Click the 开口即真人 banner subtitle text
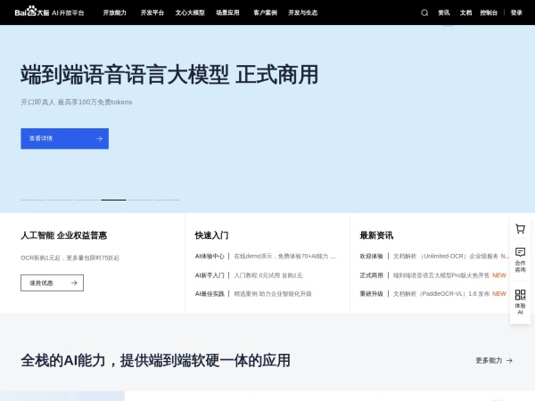The width and height of the screenshot is (535, 401). (77, 102)
